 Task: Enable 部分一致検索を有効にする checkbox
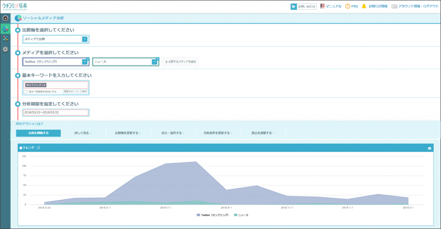25,92
